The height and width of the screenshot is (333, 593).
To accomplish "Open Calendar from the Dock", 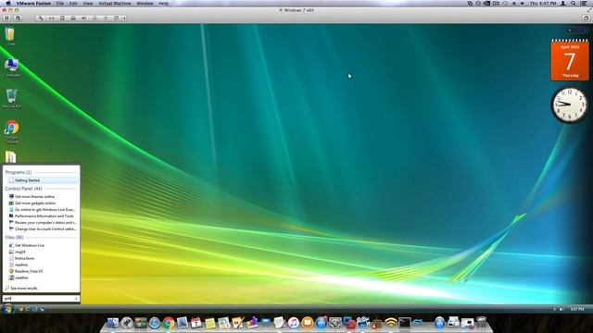I will [x=196, y=323].
